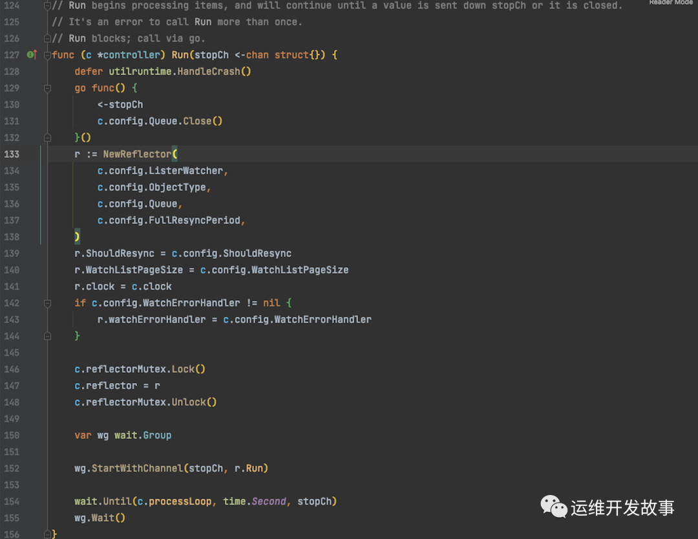This screenshot has width=698, height=539.
Task: Click fold end marker at line 144
Action: tap(47, 336)
